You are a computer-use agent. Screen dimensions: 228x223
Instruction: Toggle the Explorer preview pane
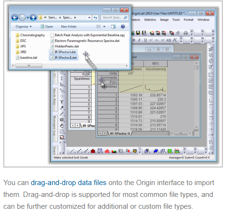113,27
